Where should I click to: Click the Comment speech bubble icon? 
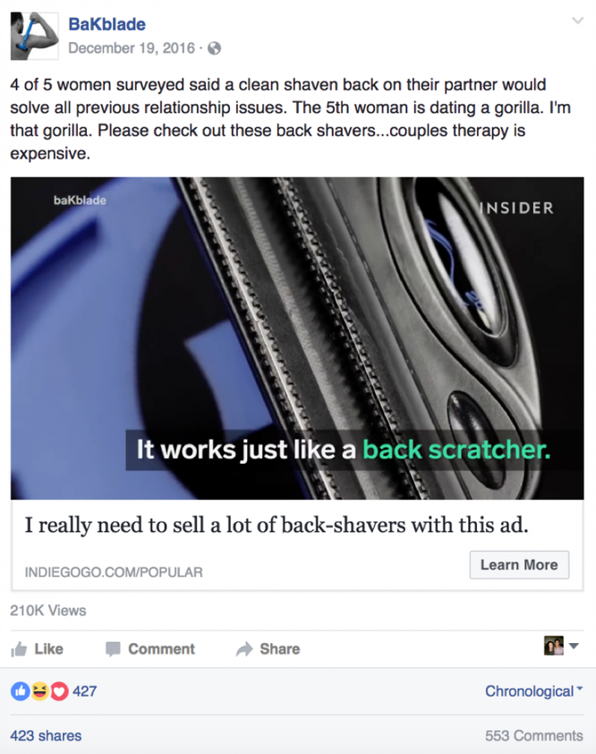click(x=113, y=649)
